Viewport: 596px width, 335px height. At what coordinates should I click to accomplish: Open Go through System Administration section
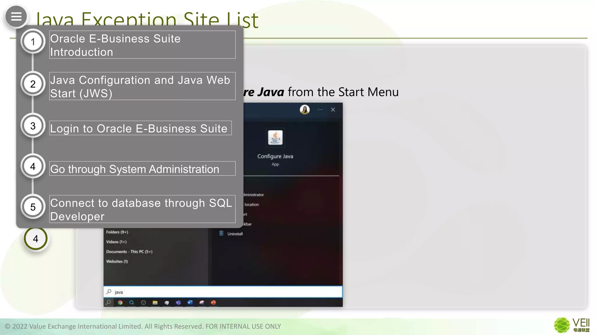[142, 168]
